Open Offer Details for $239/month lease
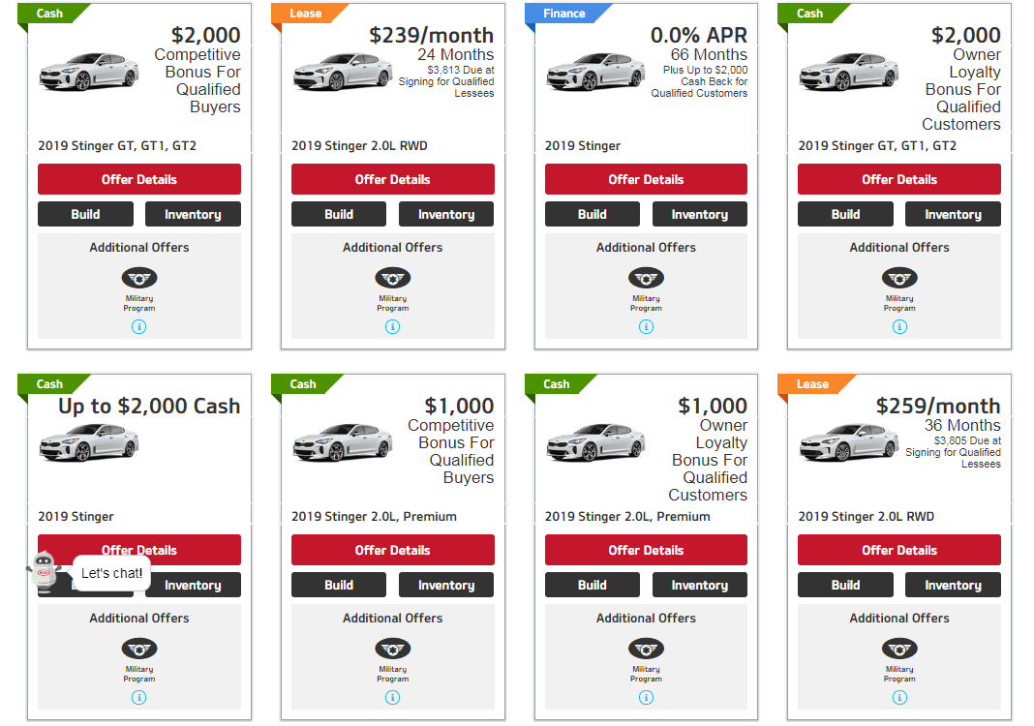Screen dimensions: 1034x726 click(392, 179)
